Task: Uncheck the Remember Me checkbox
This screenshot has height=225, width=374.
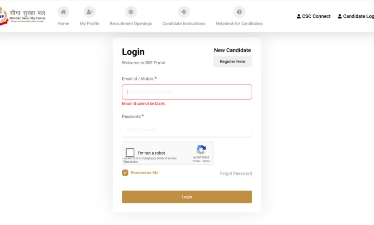Action: [x=125, y=173]
